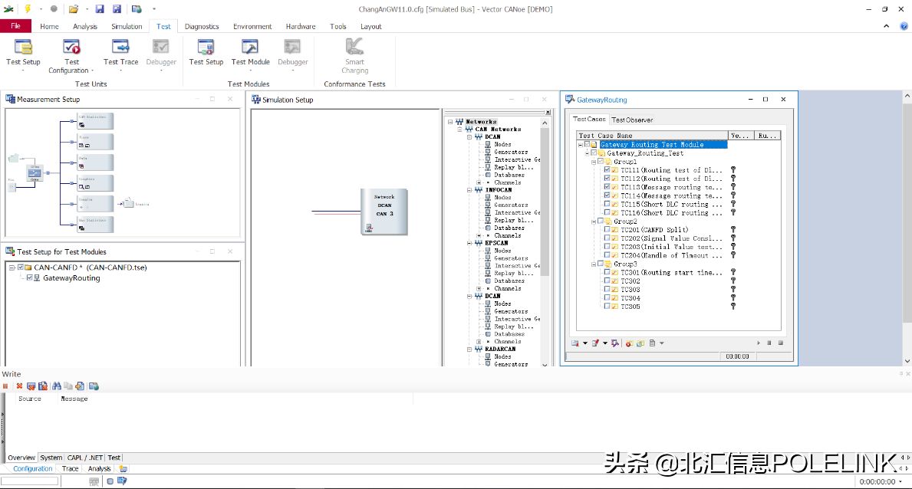
Task: Uncheck the TC111 test case checkbox
Action: [607, 170]
